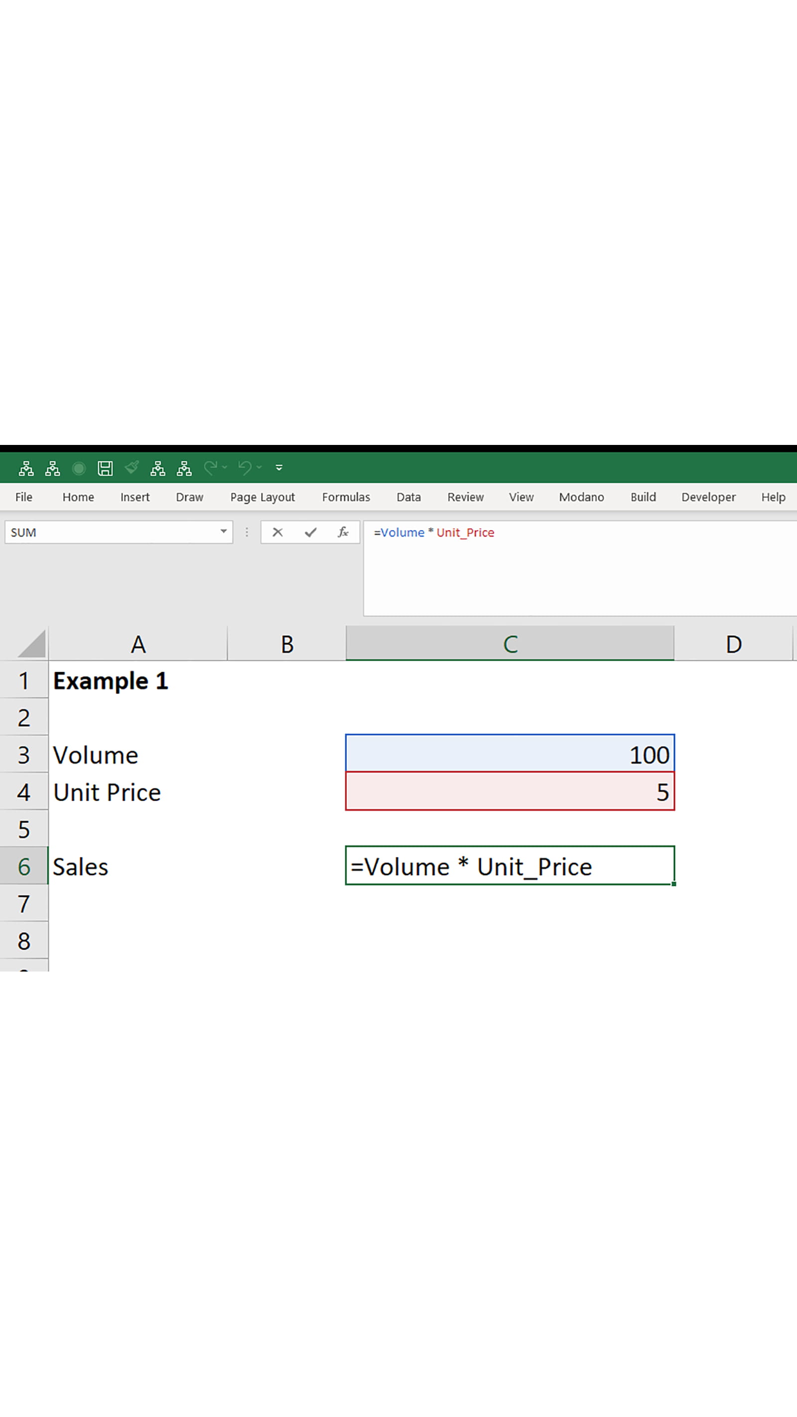Open Insert Function with the fx icon
Image resolution: width=797 pixels, height=1417 pixels.
pos(343,532)
